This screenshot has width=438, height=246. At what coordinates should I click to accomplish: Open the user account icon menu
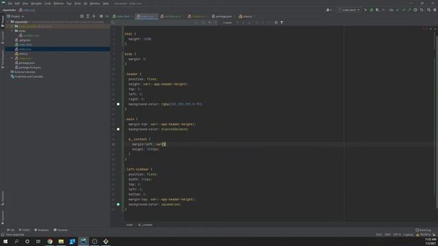point(328,10)
